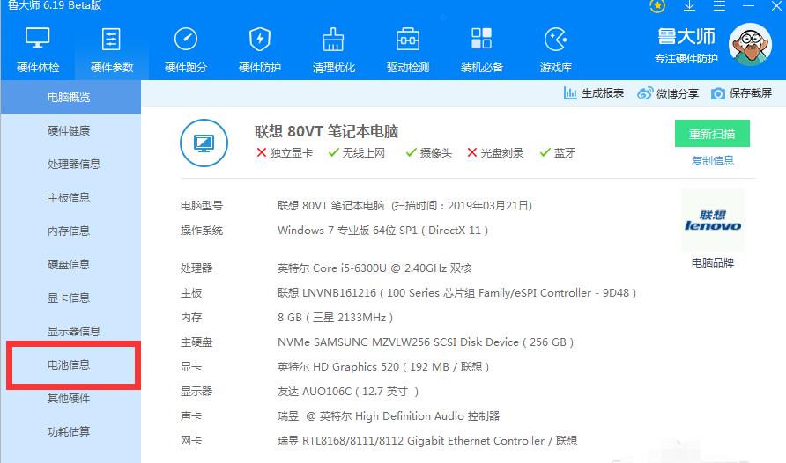Click the 友达 AUO106C display value

tap(348, 392)
